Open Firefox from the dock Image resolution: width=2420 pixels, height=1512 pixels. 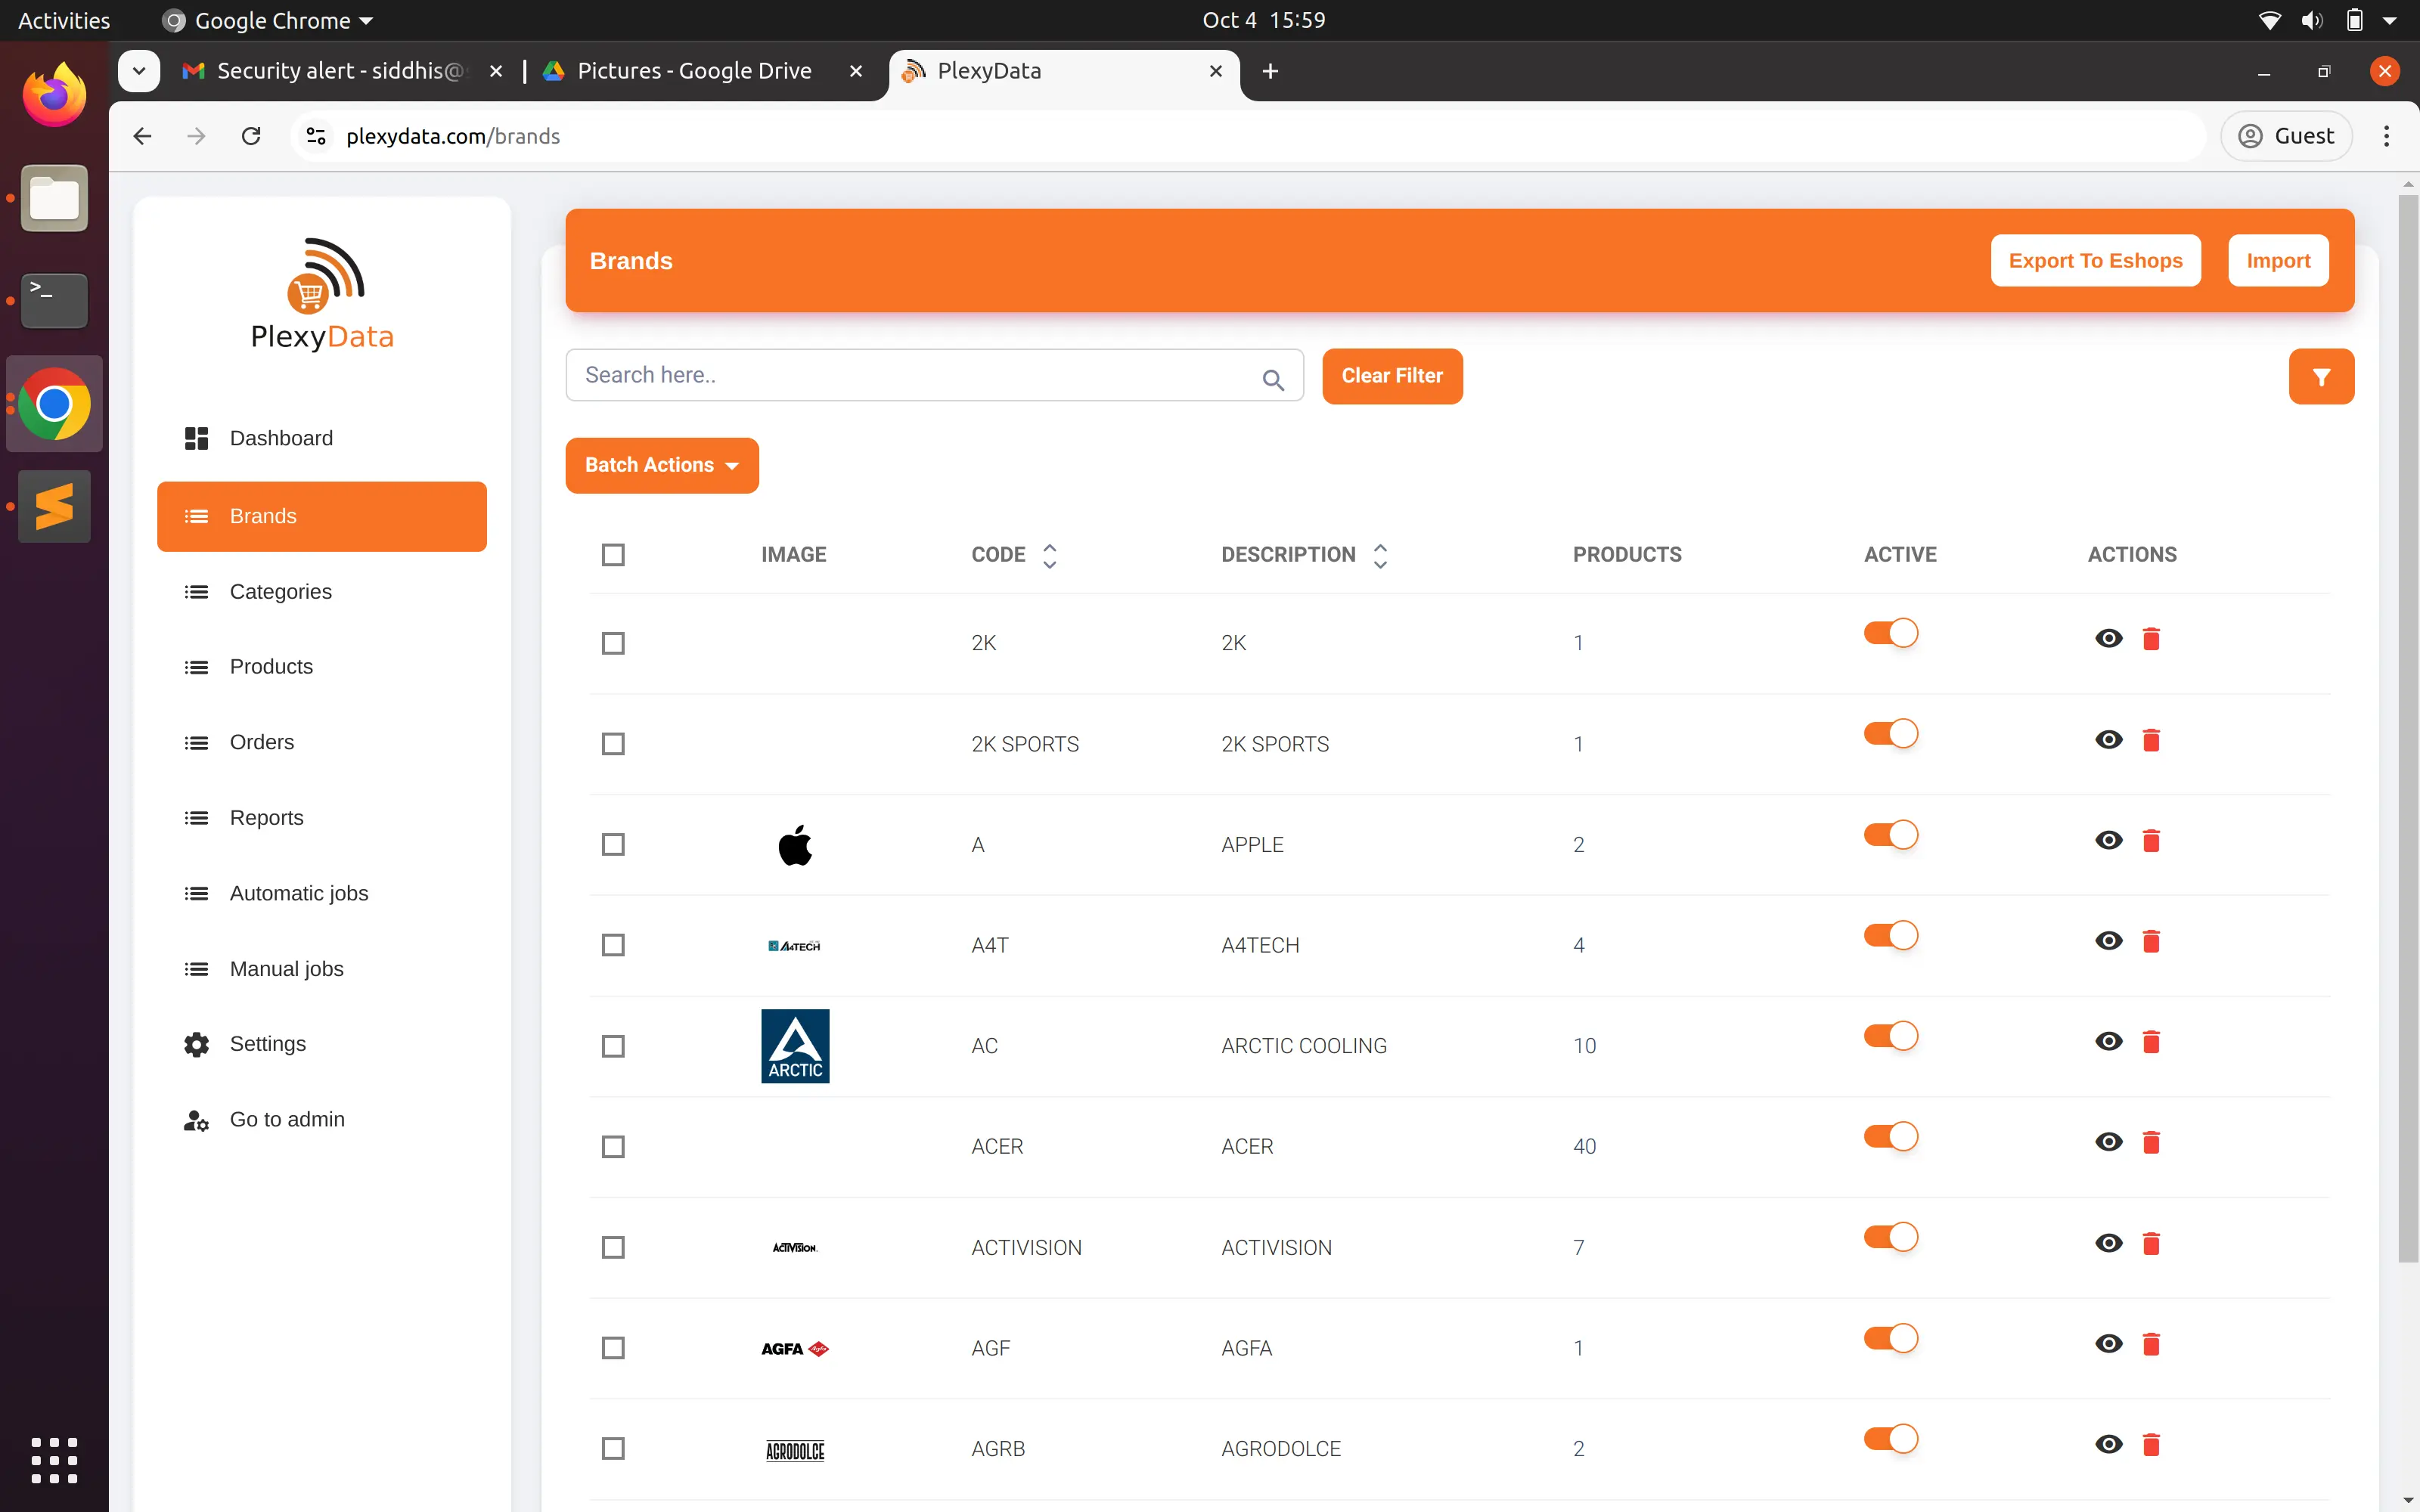click(x=54, y=95)
